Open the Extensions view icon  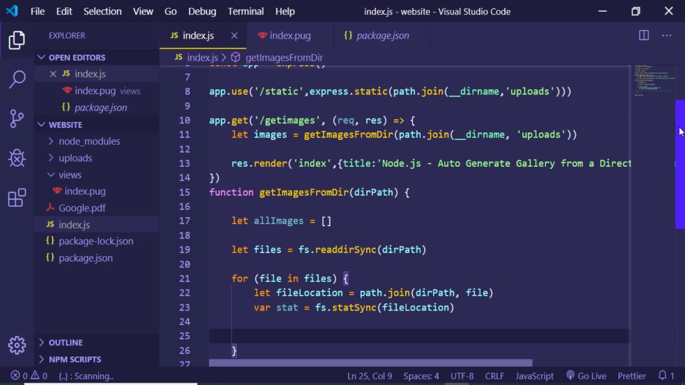coord(17,197)
